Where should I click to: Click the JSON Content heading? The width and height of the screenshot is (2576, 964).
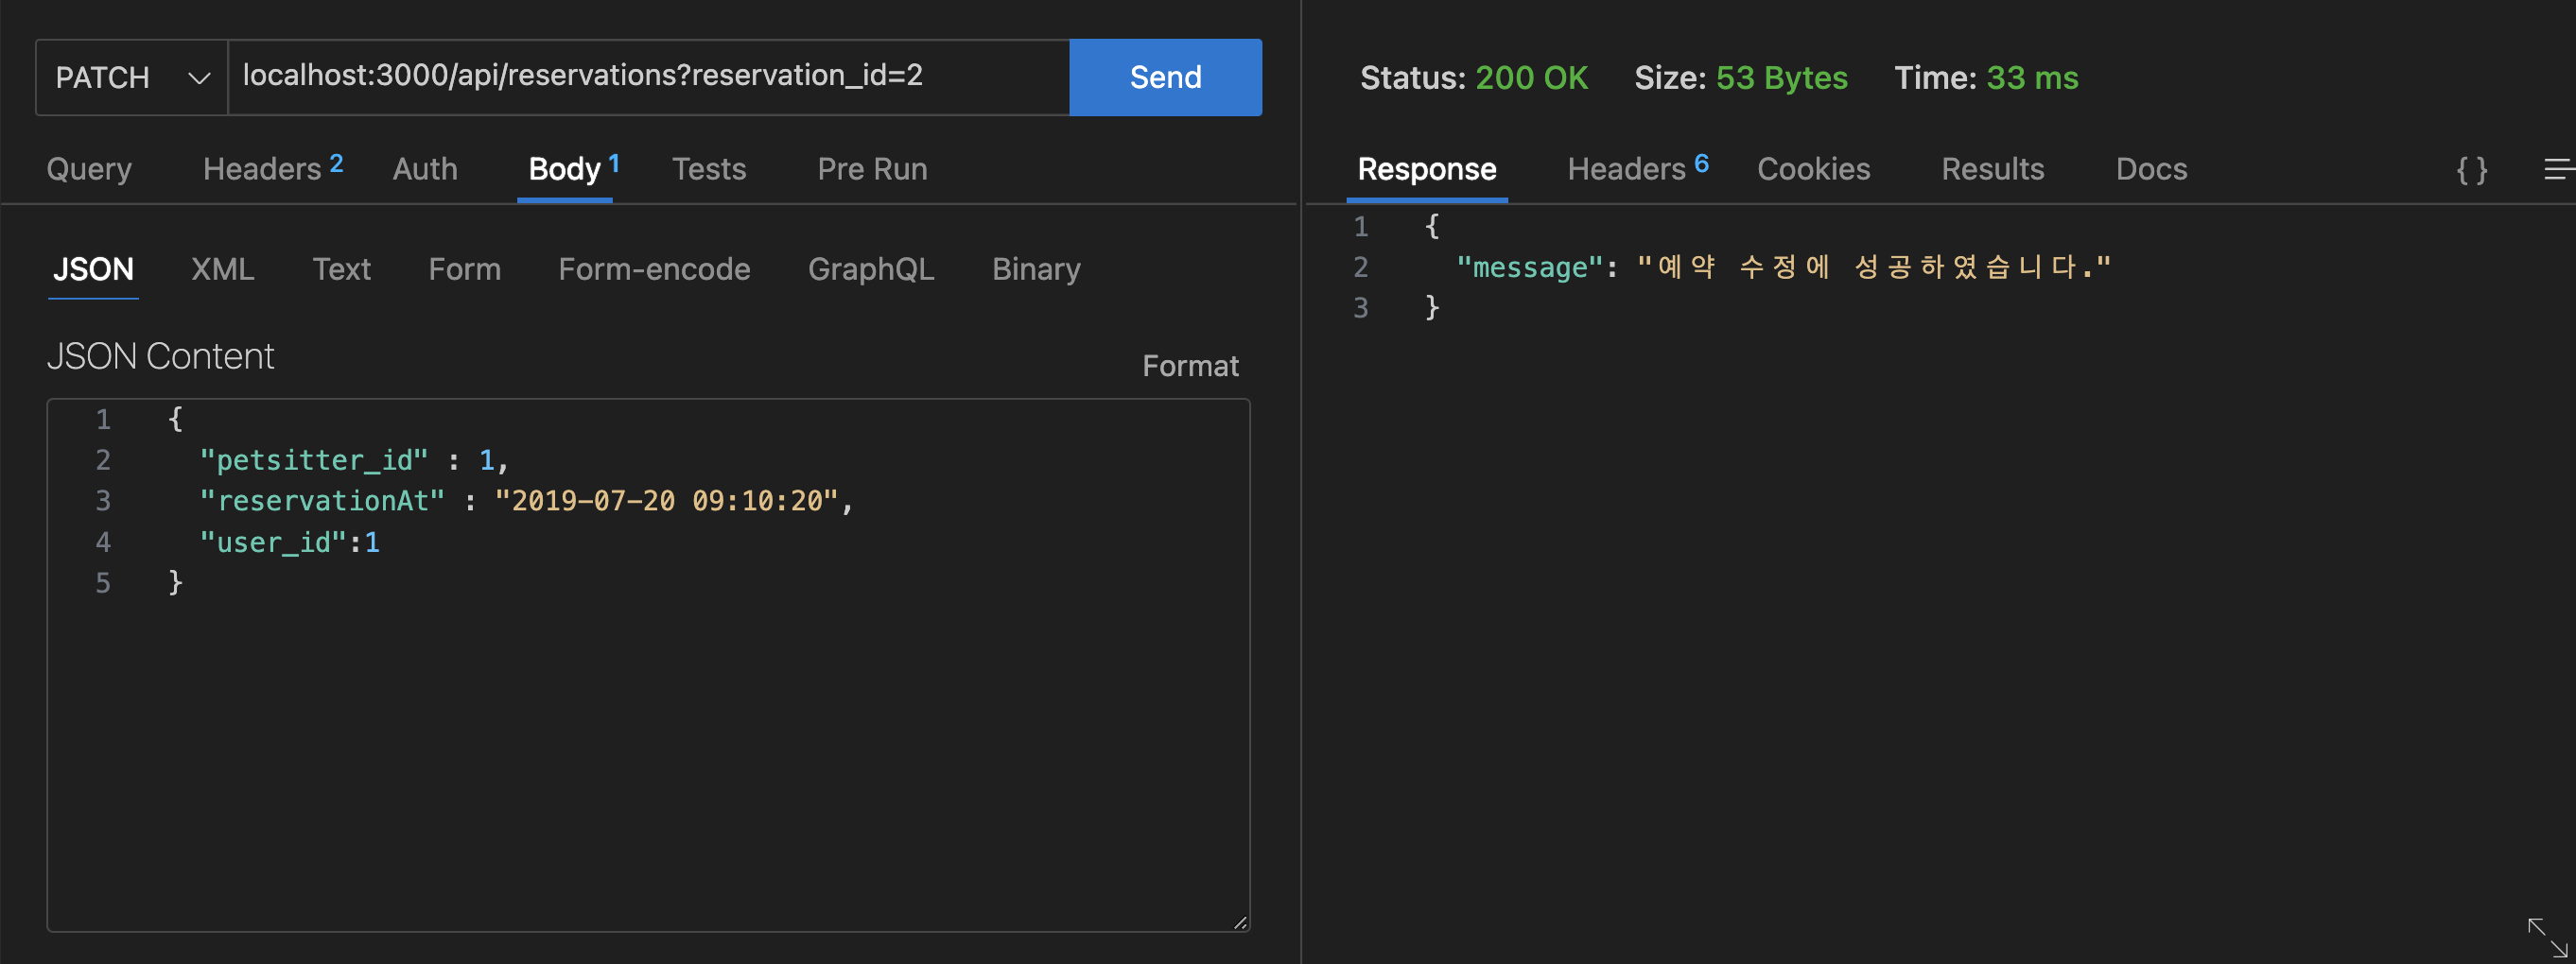point(160,356)
